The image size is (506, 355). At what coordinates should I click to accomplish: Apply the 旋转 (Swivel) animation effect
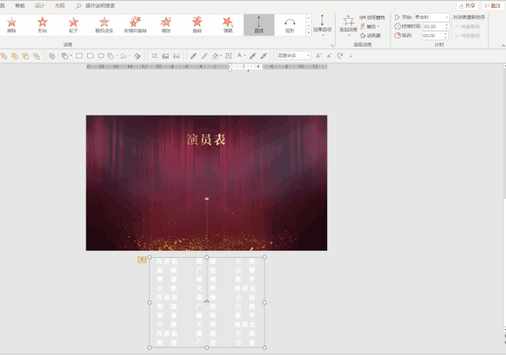[x=197, y=25]
